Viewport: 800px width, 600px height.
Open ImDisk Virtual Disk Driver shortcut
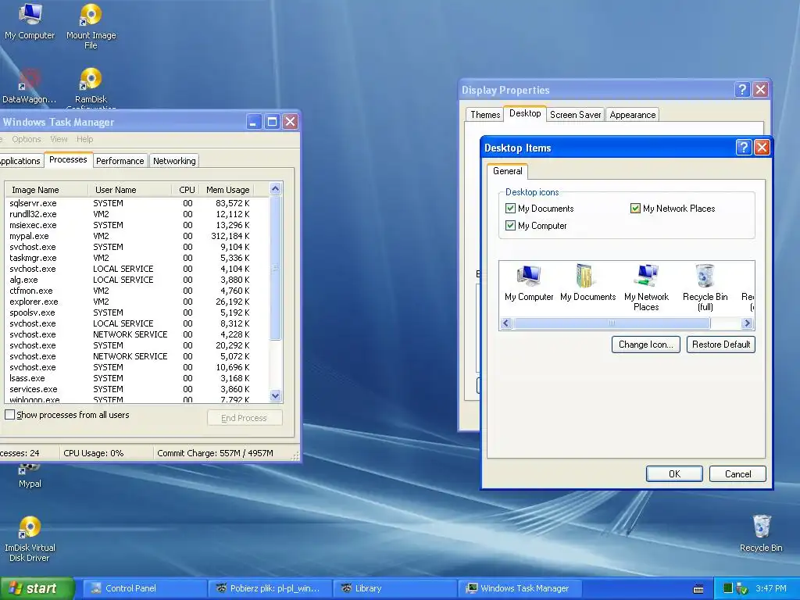pos(30,539)
